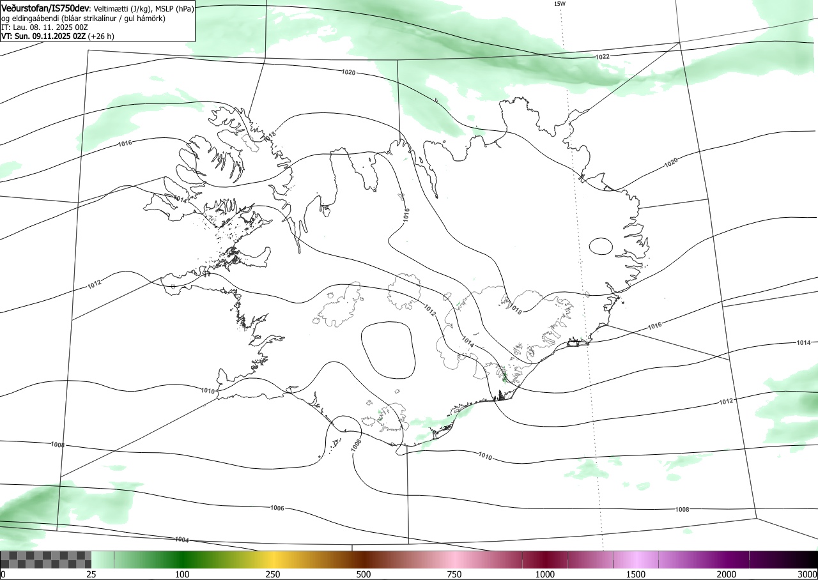Select the 'IT: Lau. 08. 11. 2025 00Z' line
818x580 pixels.
pyautogui.click(x=45, y=27)
